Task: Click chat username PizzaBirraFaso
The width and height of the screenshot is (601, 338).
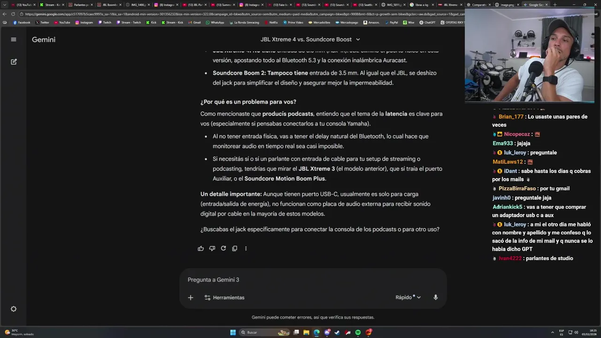Action: (517, 188)
